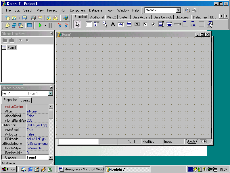Select the Label component (A) in palette

[x=113, y=24]
